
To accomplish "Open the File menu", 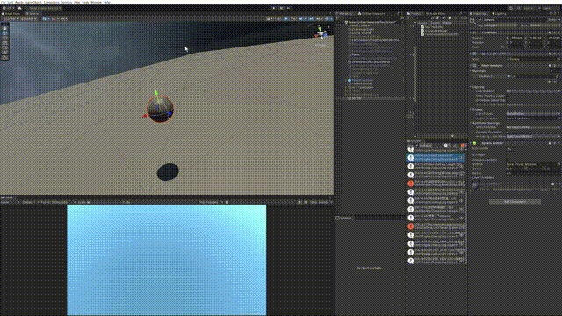I will [x=3, y=2].
